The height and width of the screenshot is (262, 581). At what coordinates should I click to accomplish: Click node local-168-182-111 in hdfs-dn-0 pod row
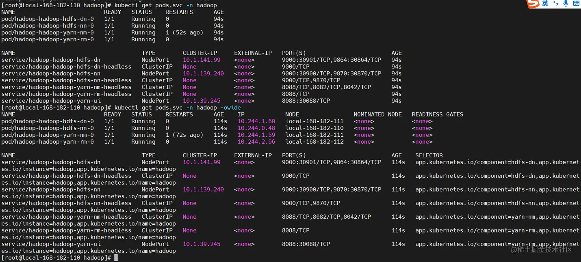click(x=314, y=121)
